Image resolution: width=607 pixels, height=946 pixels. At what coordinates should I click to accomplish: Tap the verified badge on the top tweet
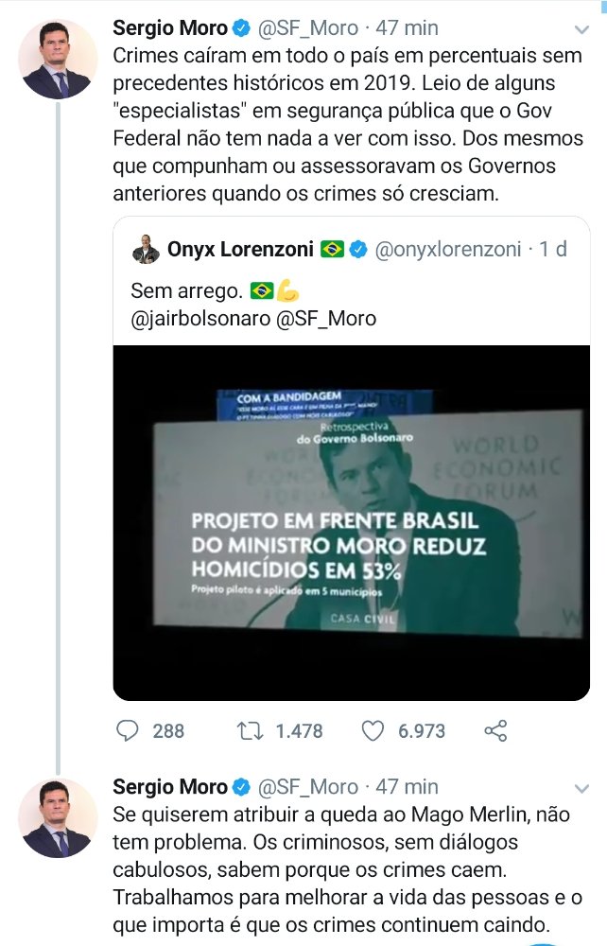(242, 28)
